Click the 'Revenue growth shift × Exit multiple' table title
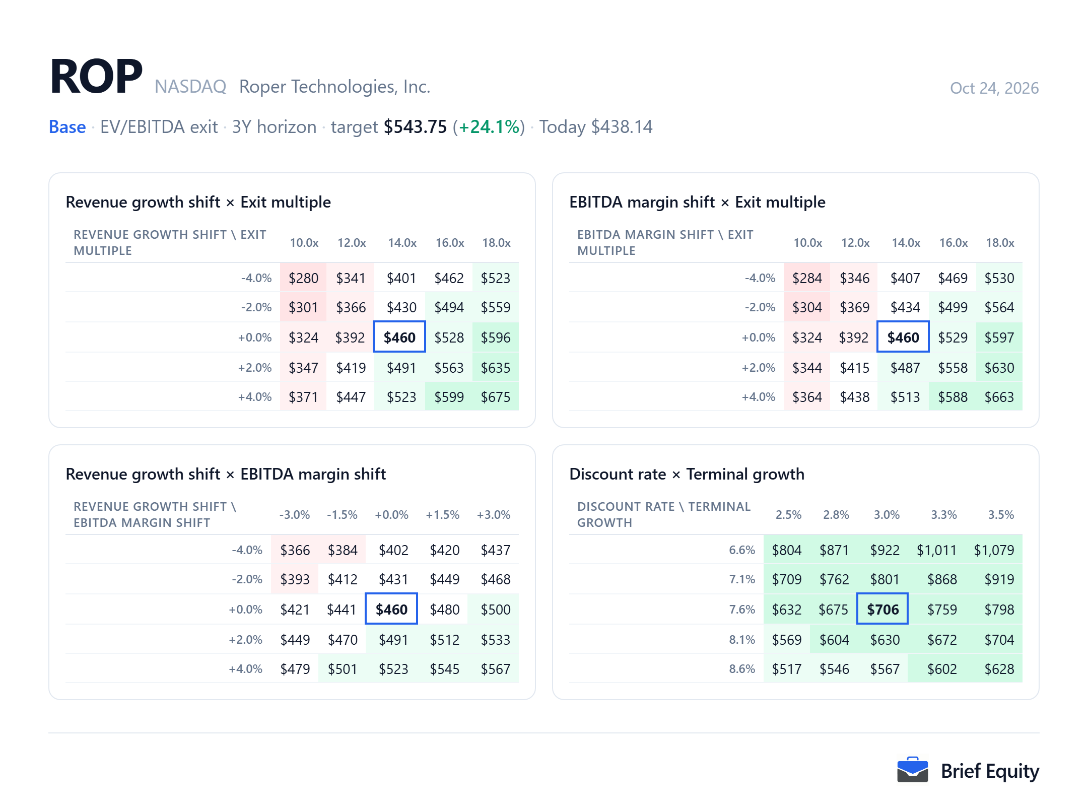Screen dimensions: 1088x810 [198, 202]
